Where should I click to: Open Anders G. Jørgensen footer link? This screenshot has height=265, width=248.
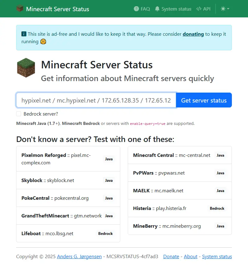(x=79, y=257)
